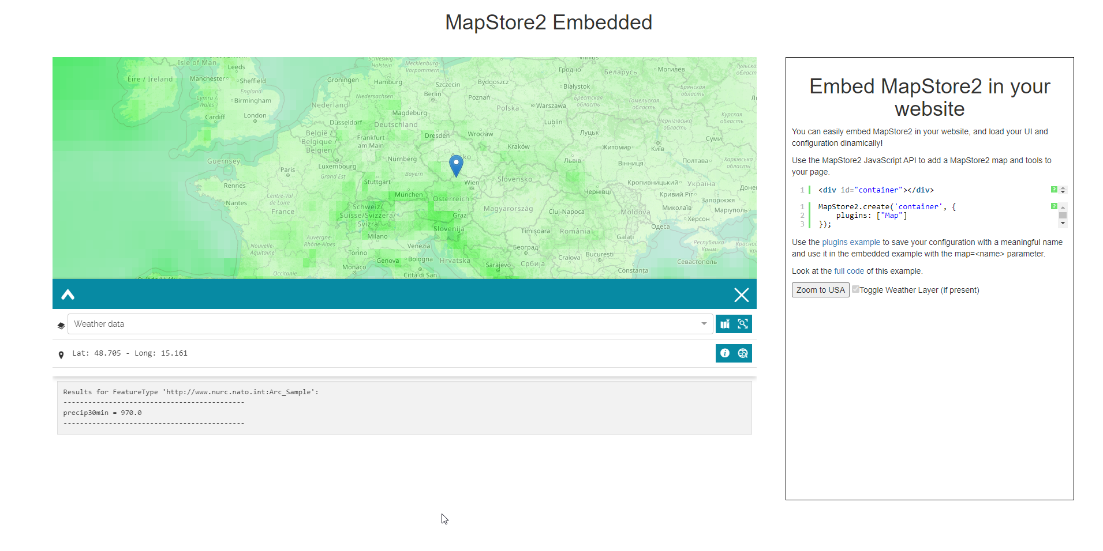Click up arrow of MapStore2.create snippet scrollbar
Screen dimensions: 1103x551
1063,207
